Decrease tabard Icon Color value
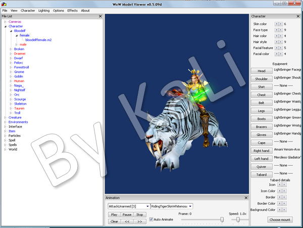The image size is (303, 228). coord(280,191)
